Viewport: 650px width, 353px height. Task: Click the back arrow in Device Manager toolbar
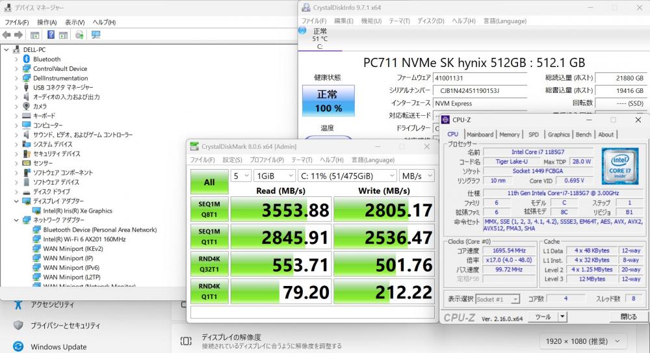pos(7,34)
